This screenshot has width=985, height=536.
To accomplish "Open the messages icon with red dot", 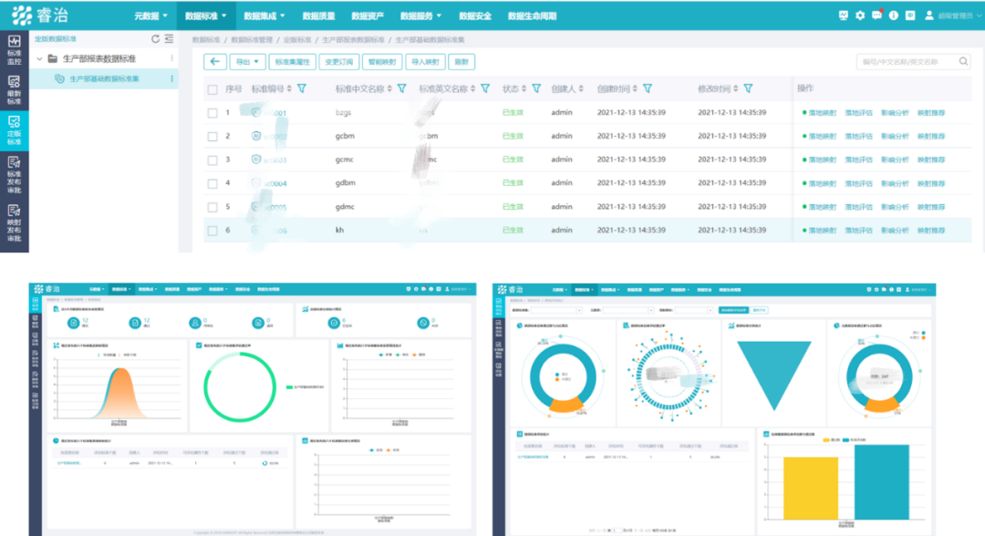I will pos(876,15).
